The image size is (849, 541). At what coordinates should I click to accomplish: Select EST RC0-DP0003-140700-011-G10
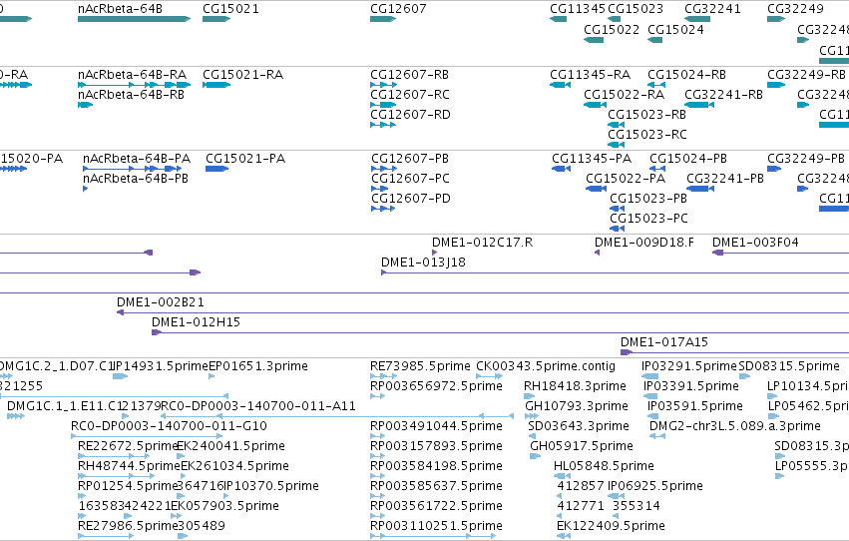pos(147,436)
